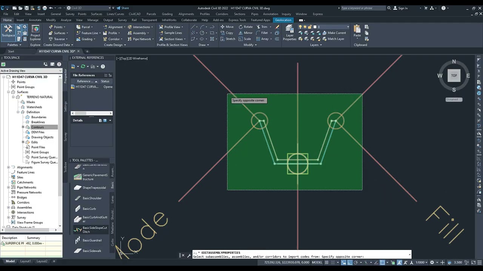Expand the Create Design panel flyout
483x271 pixels.
point(115,45)
